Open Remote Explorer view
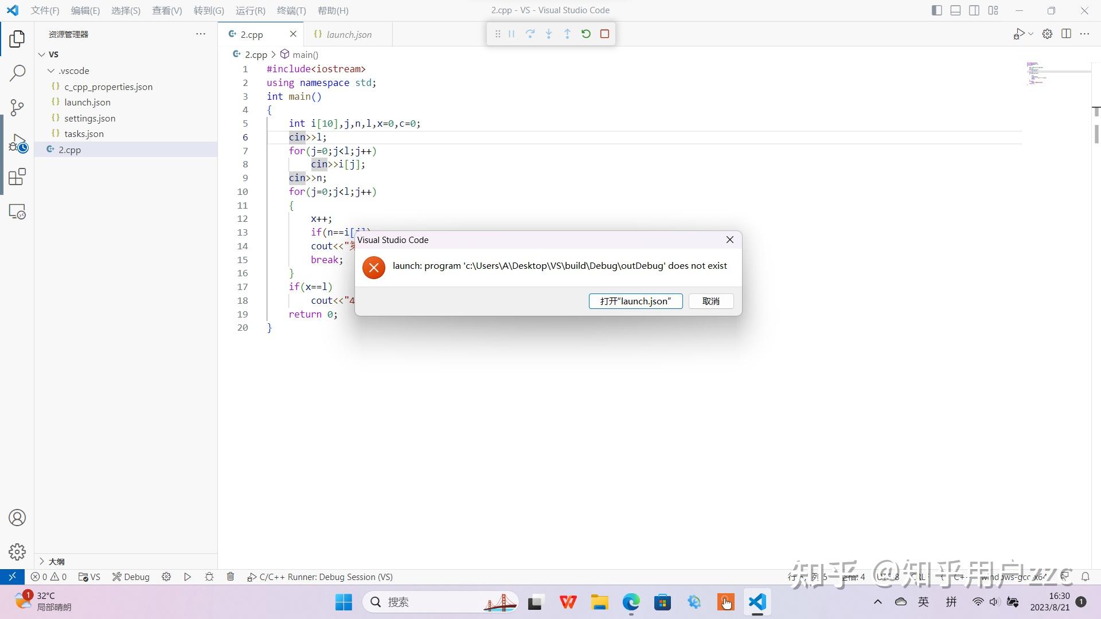This screenshot has width=1101, height=619. 17,211
